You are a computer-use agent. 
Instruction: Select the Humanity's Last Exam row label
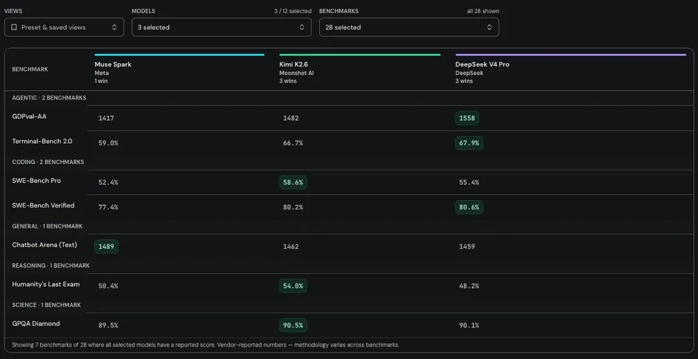tap(46, 284)
